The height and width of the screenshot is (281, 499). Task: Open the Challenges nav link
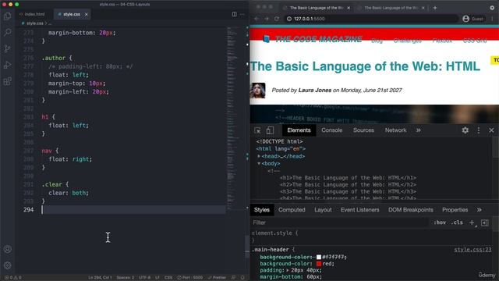pyautogui.click(x=407, y=41)
